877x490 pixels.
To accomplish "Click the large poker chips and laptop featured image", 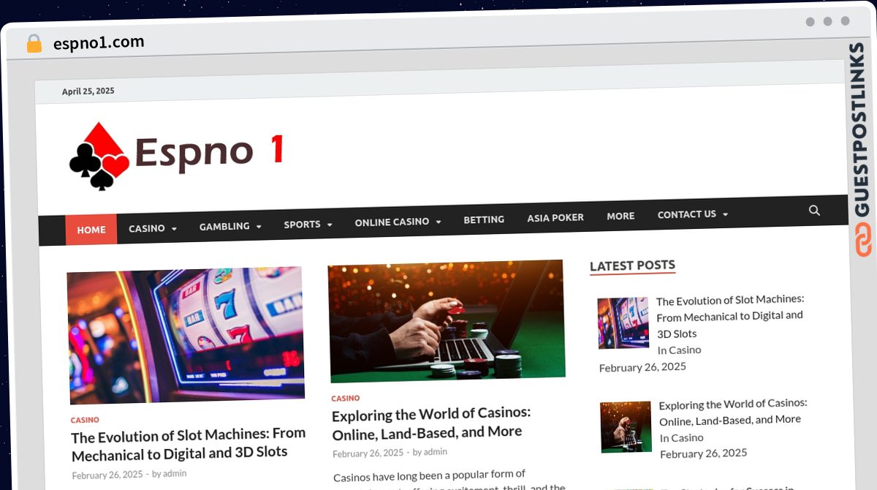I will click(447, 320).
